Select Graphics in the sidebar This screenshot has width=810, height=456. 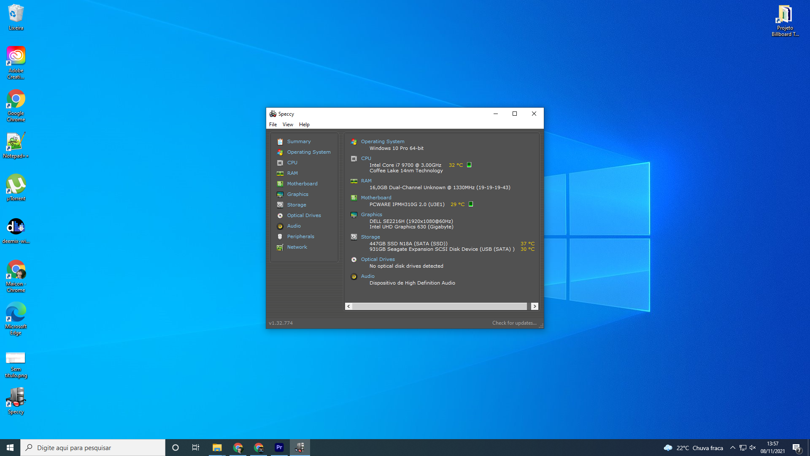[x=297, y=194]
